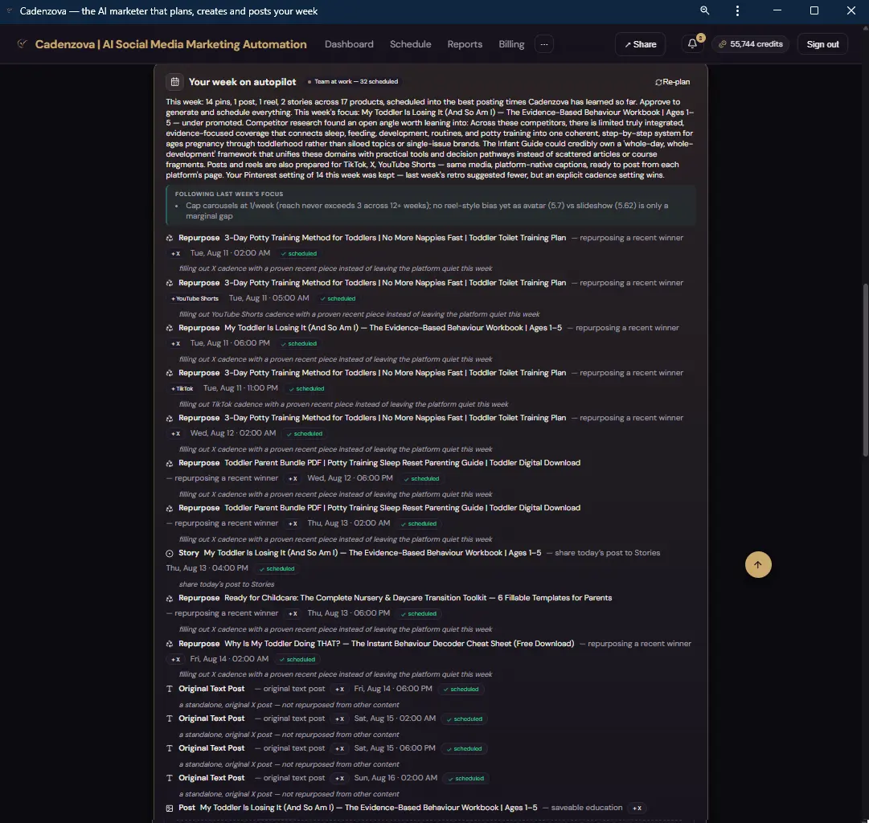Click 'Team at work — 32 scheduled' status
This screenshot has width=869, height=823.
pyautogui.click(x=352, y=81)
